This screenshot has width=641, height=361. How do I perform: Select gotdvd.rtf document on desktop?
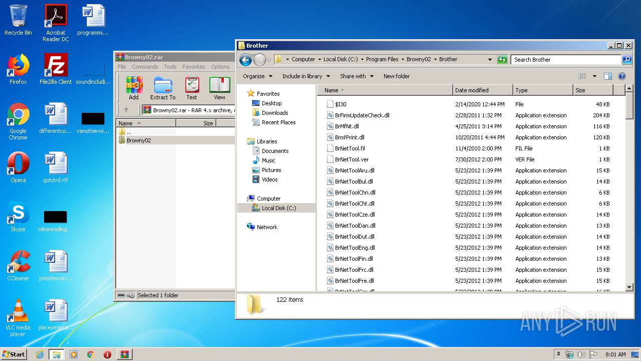pos(56,167)
